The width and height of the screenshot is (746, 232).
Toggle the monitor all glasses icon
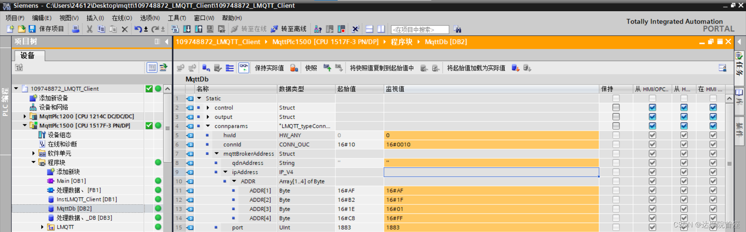click(x=244, y=68)
